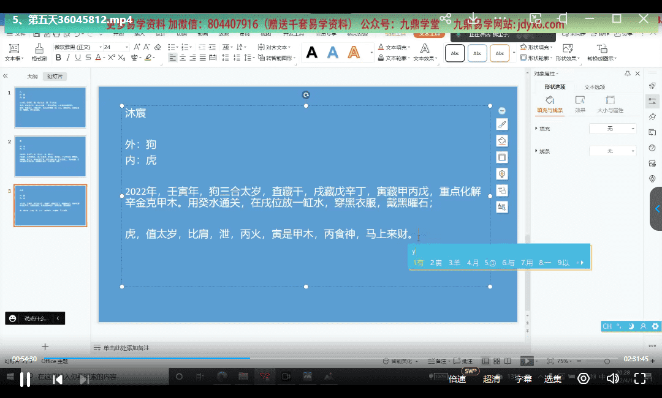Click the 效果 (Effects) icon in properties panel
The height and width of the screenshot is (398, 662).
click(x=580, y=103)
